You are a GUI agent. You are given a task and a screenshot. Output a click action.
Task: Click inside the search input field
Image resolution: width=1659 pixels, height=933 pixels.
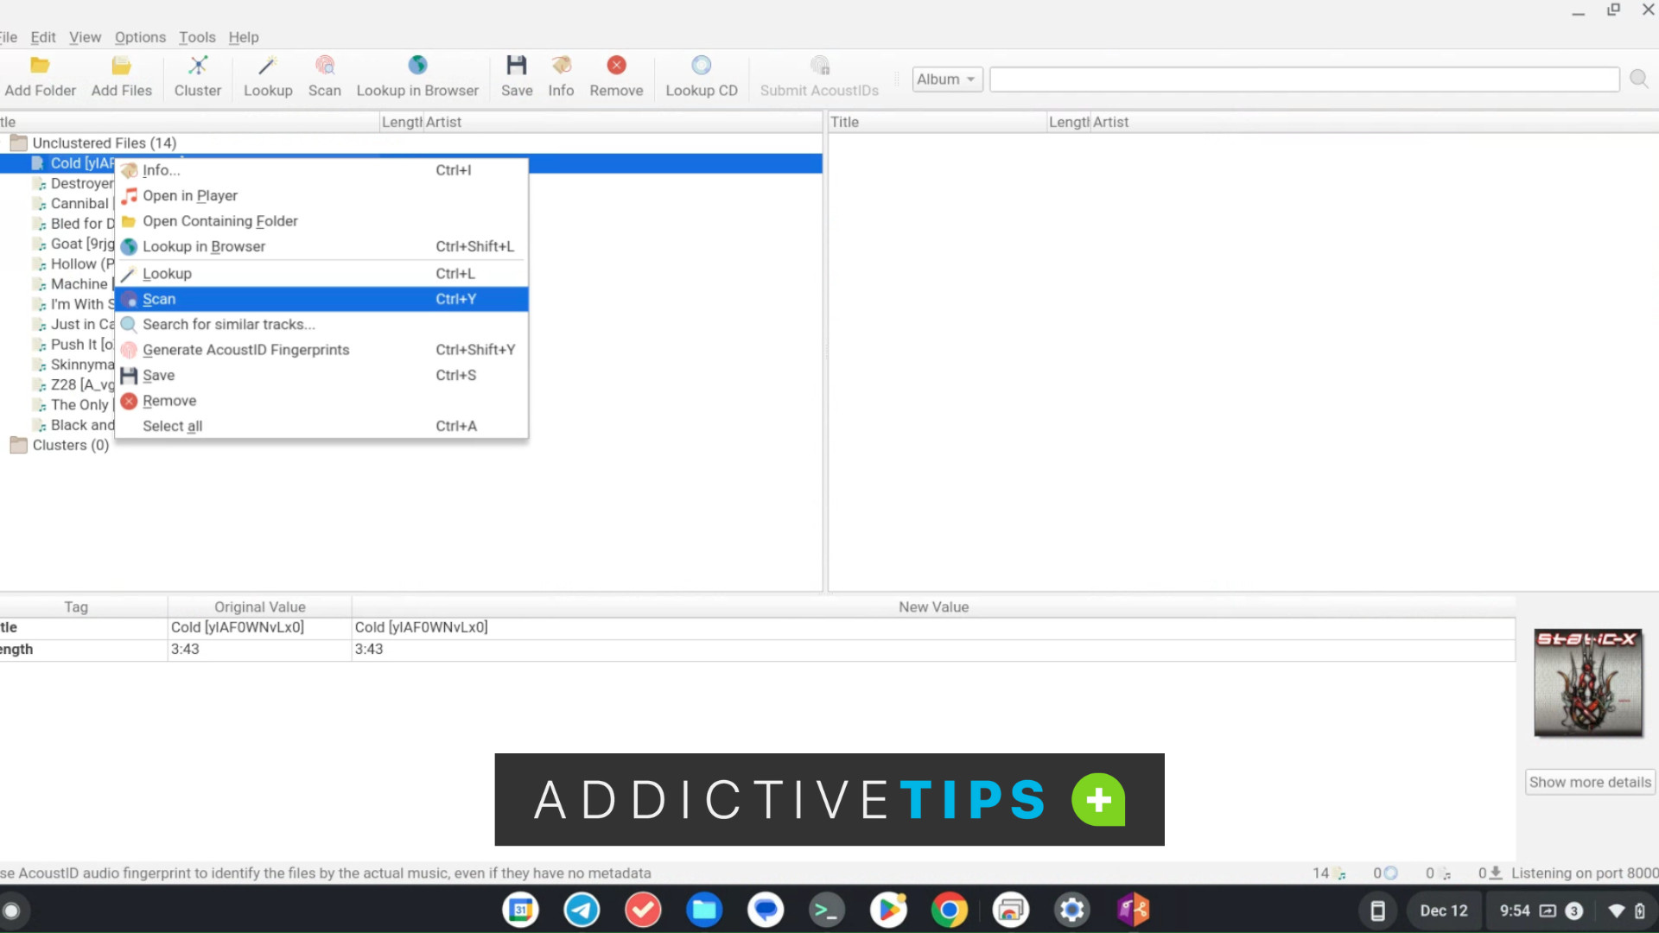pyautogui.click(x=1296, y=79)
